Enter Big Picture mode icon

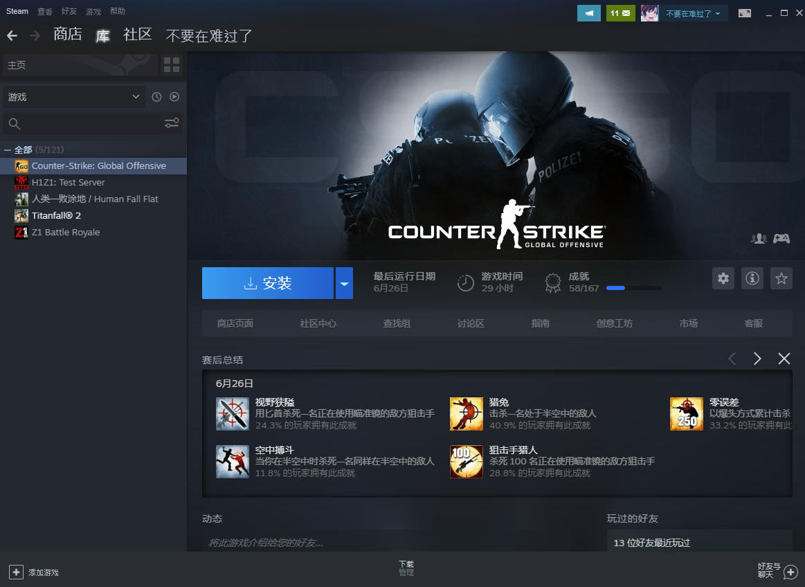pos(744,13)
